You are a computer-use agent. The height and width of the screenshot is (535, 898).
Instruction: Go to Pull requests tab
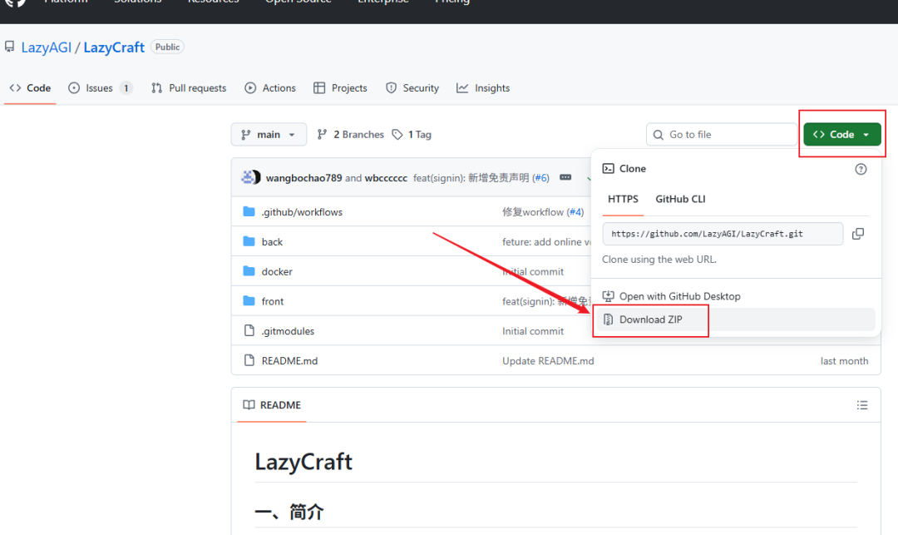189,88
